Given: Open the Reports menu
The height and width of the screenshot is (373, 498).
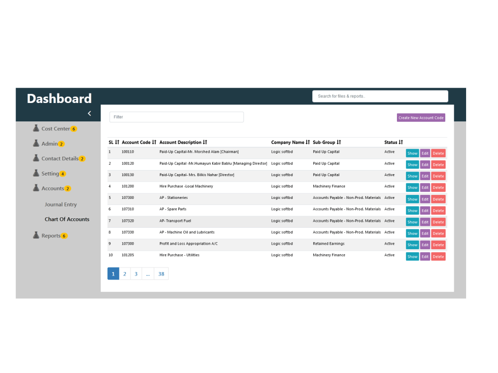Looking at the screenshot, I should click(x=51, y=236).
